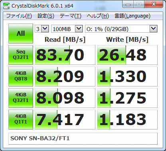Click the Write [MB/s] column header
Image resolution: width=166 pixels, height=151 pixels.
(127, 39)
